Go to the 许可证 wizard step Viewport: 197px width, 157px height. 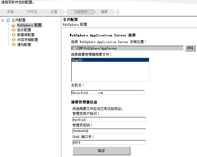tap(32, 12)
